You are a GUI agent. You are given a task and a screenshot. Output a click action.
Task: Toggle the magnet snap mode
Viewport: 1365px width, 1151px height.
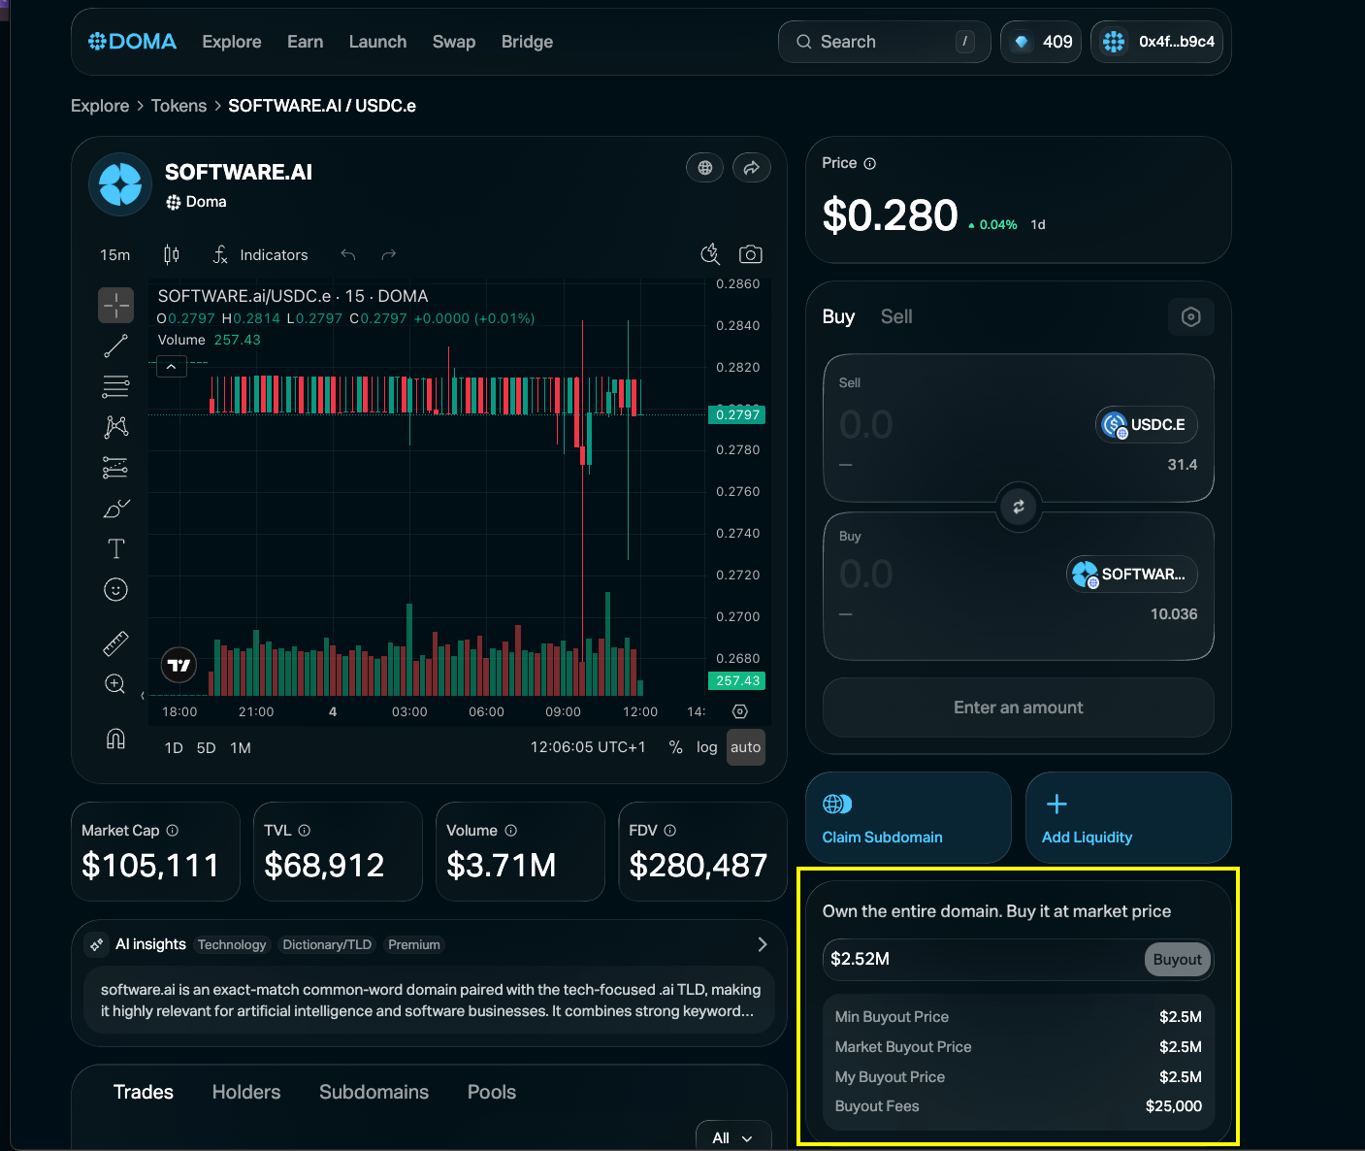pyautogui.click(x=115, y=739)
